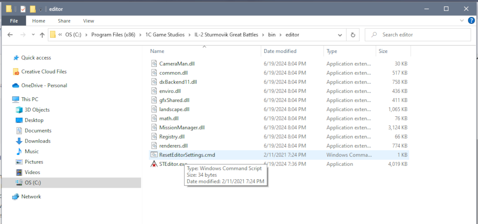Screen dimensions: 478x224
Task: Click the Quick access star icon
Action: (x=16, y=58)
